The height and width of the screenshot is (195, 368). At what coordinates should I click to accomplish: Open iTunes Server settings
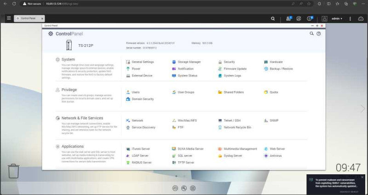[138, 149]
